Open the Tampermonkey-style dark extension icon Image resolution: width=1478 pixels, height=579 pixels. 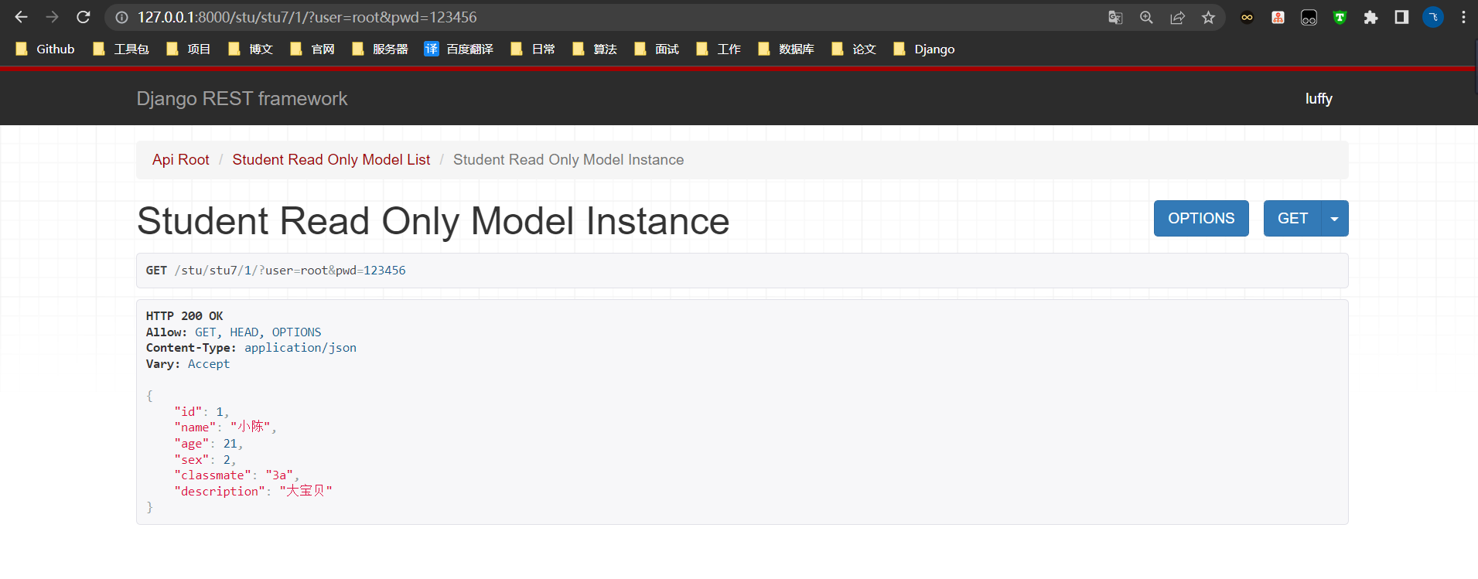[1309, 17]
